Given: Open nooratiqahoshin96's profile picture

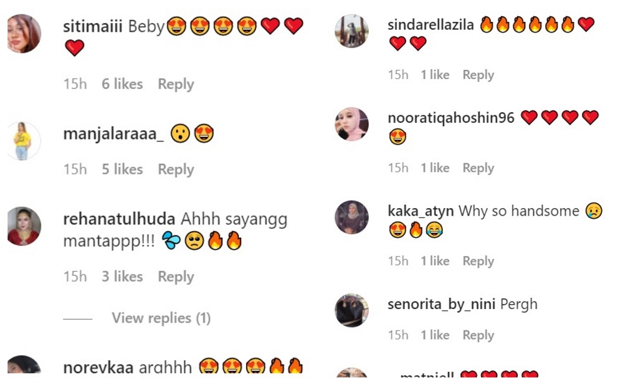Looking at the screenshot, I should (x=351, y=125).
